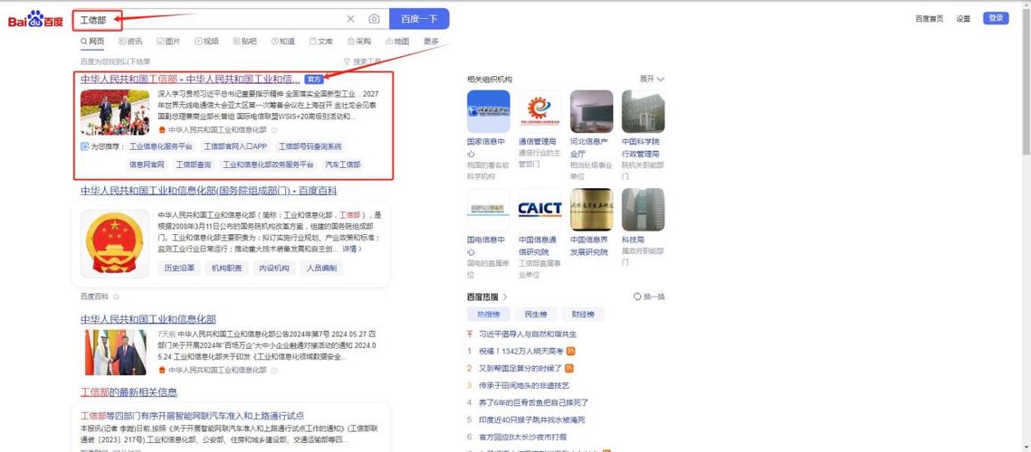Viewport: 1031px width, 452px height.
Task: Click the 百度一下 search button
Action: pos(419,19)
